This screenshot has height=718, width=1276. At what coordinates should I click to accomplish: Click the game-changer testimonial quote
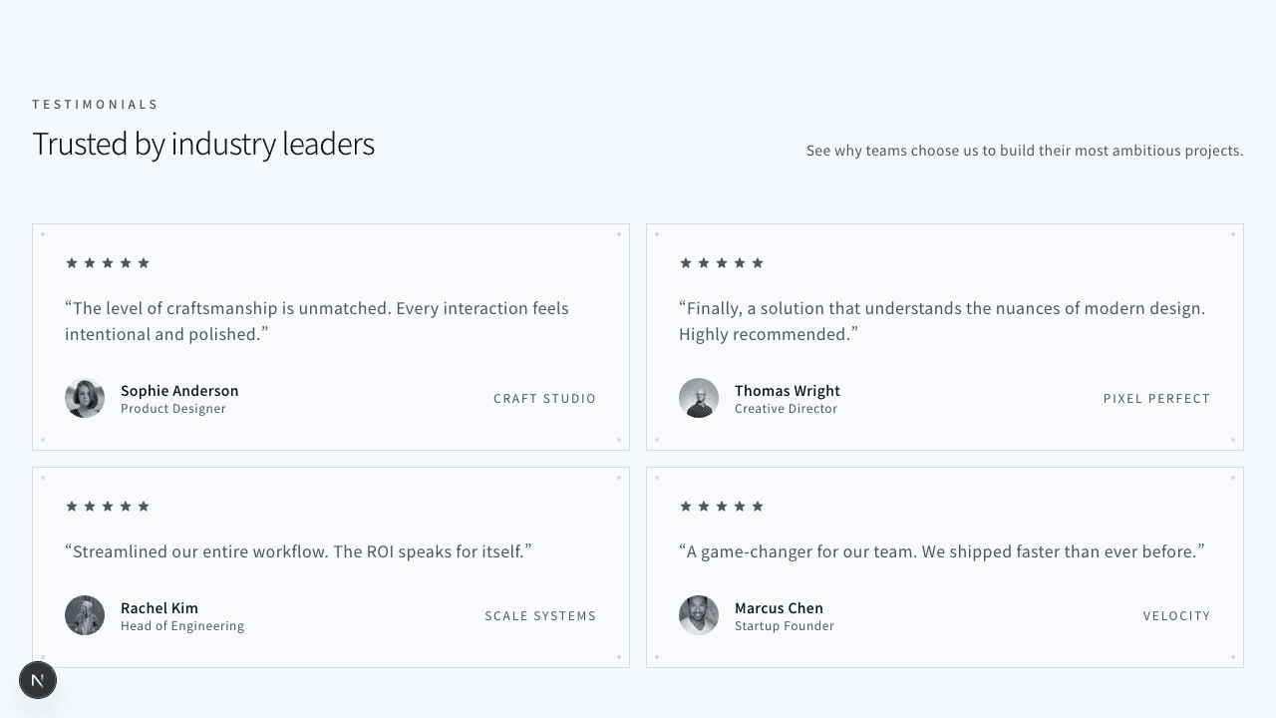(x=941, y=551)
